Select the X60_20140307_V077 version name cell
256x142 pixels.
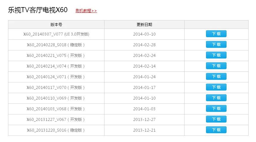[x=56, y=34]
